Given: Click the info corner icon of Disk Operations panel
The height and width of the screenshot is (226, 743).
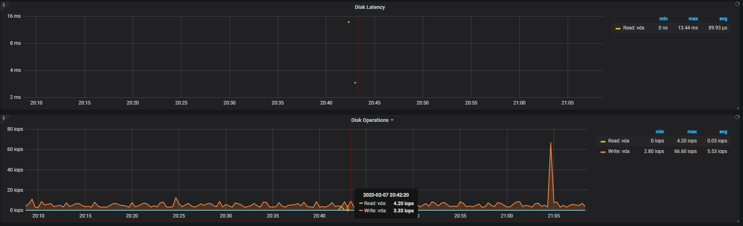Looking at the screenshot, I should 3,117.
